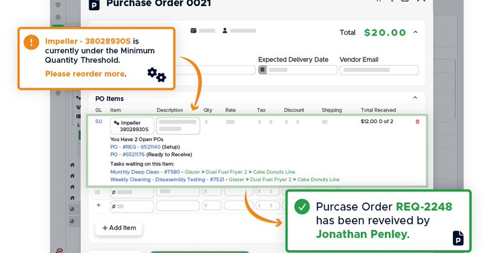Click the Discount column header

point(294,110)
